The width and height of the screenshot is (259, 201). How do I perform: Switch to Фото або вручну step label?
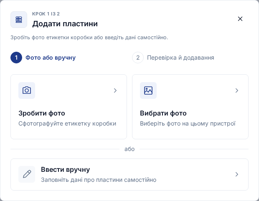51,58
